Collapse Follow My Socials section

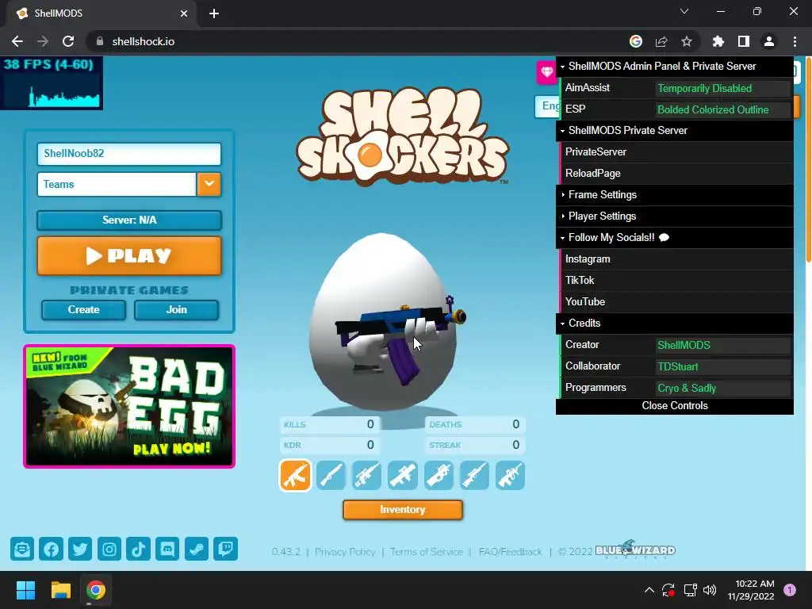point(675,238)
